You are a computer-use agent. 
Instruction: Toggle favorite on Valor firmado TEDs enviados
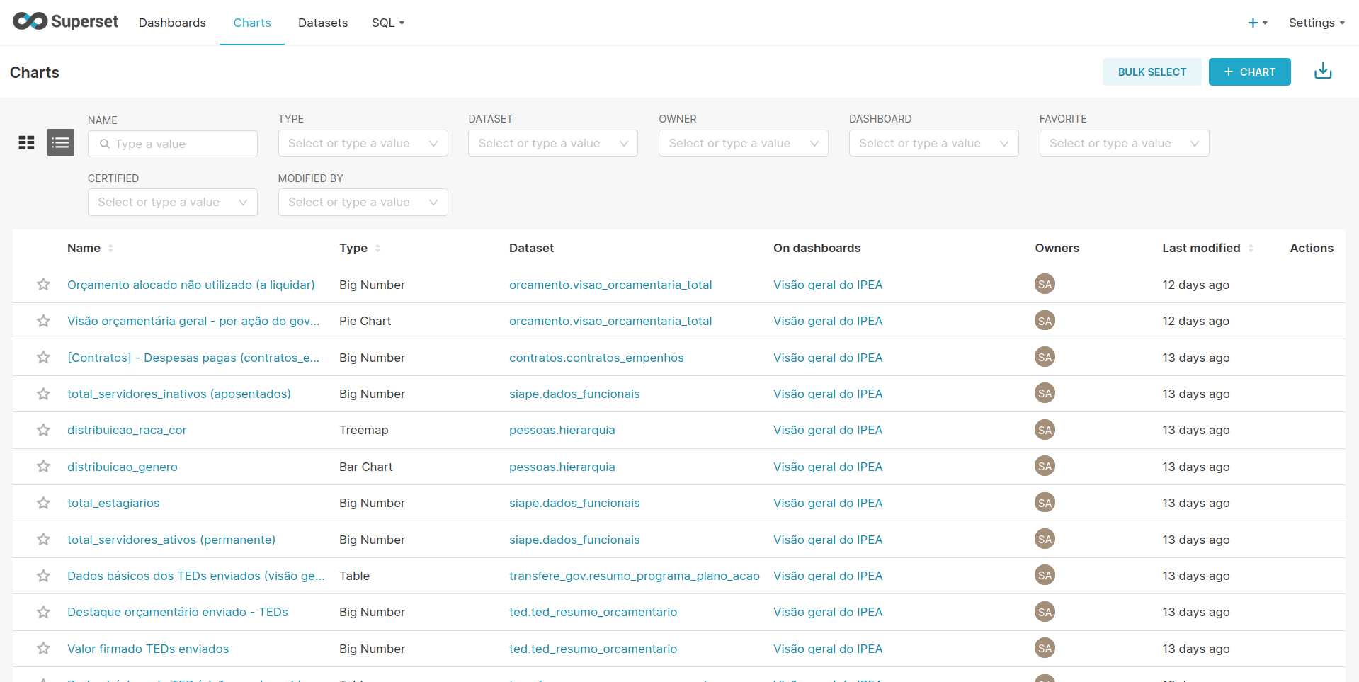pyautogui.click(x=44, y=648)
